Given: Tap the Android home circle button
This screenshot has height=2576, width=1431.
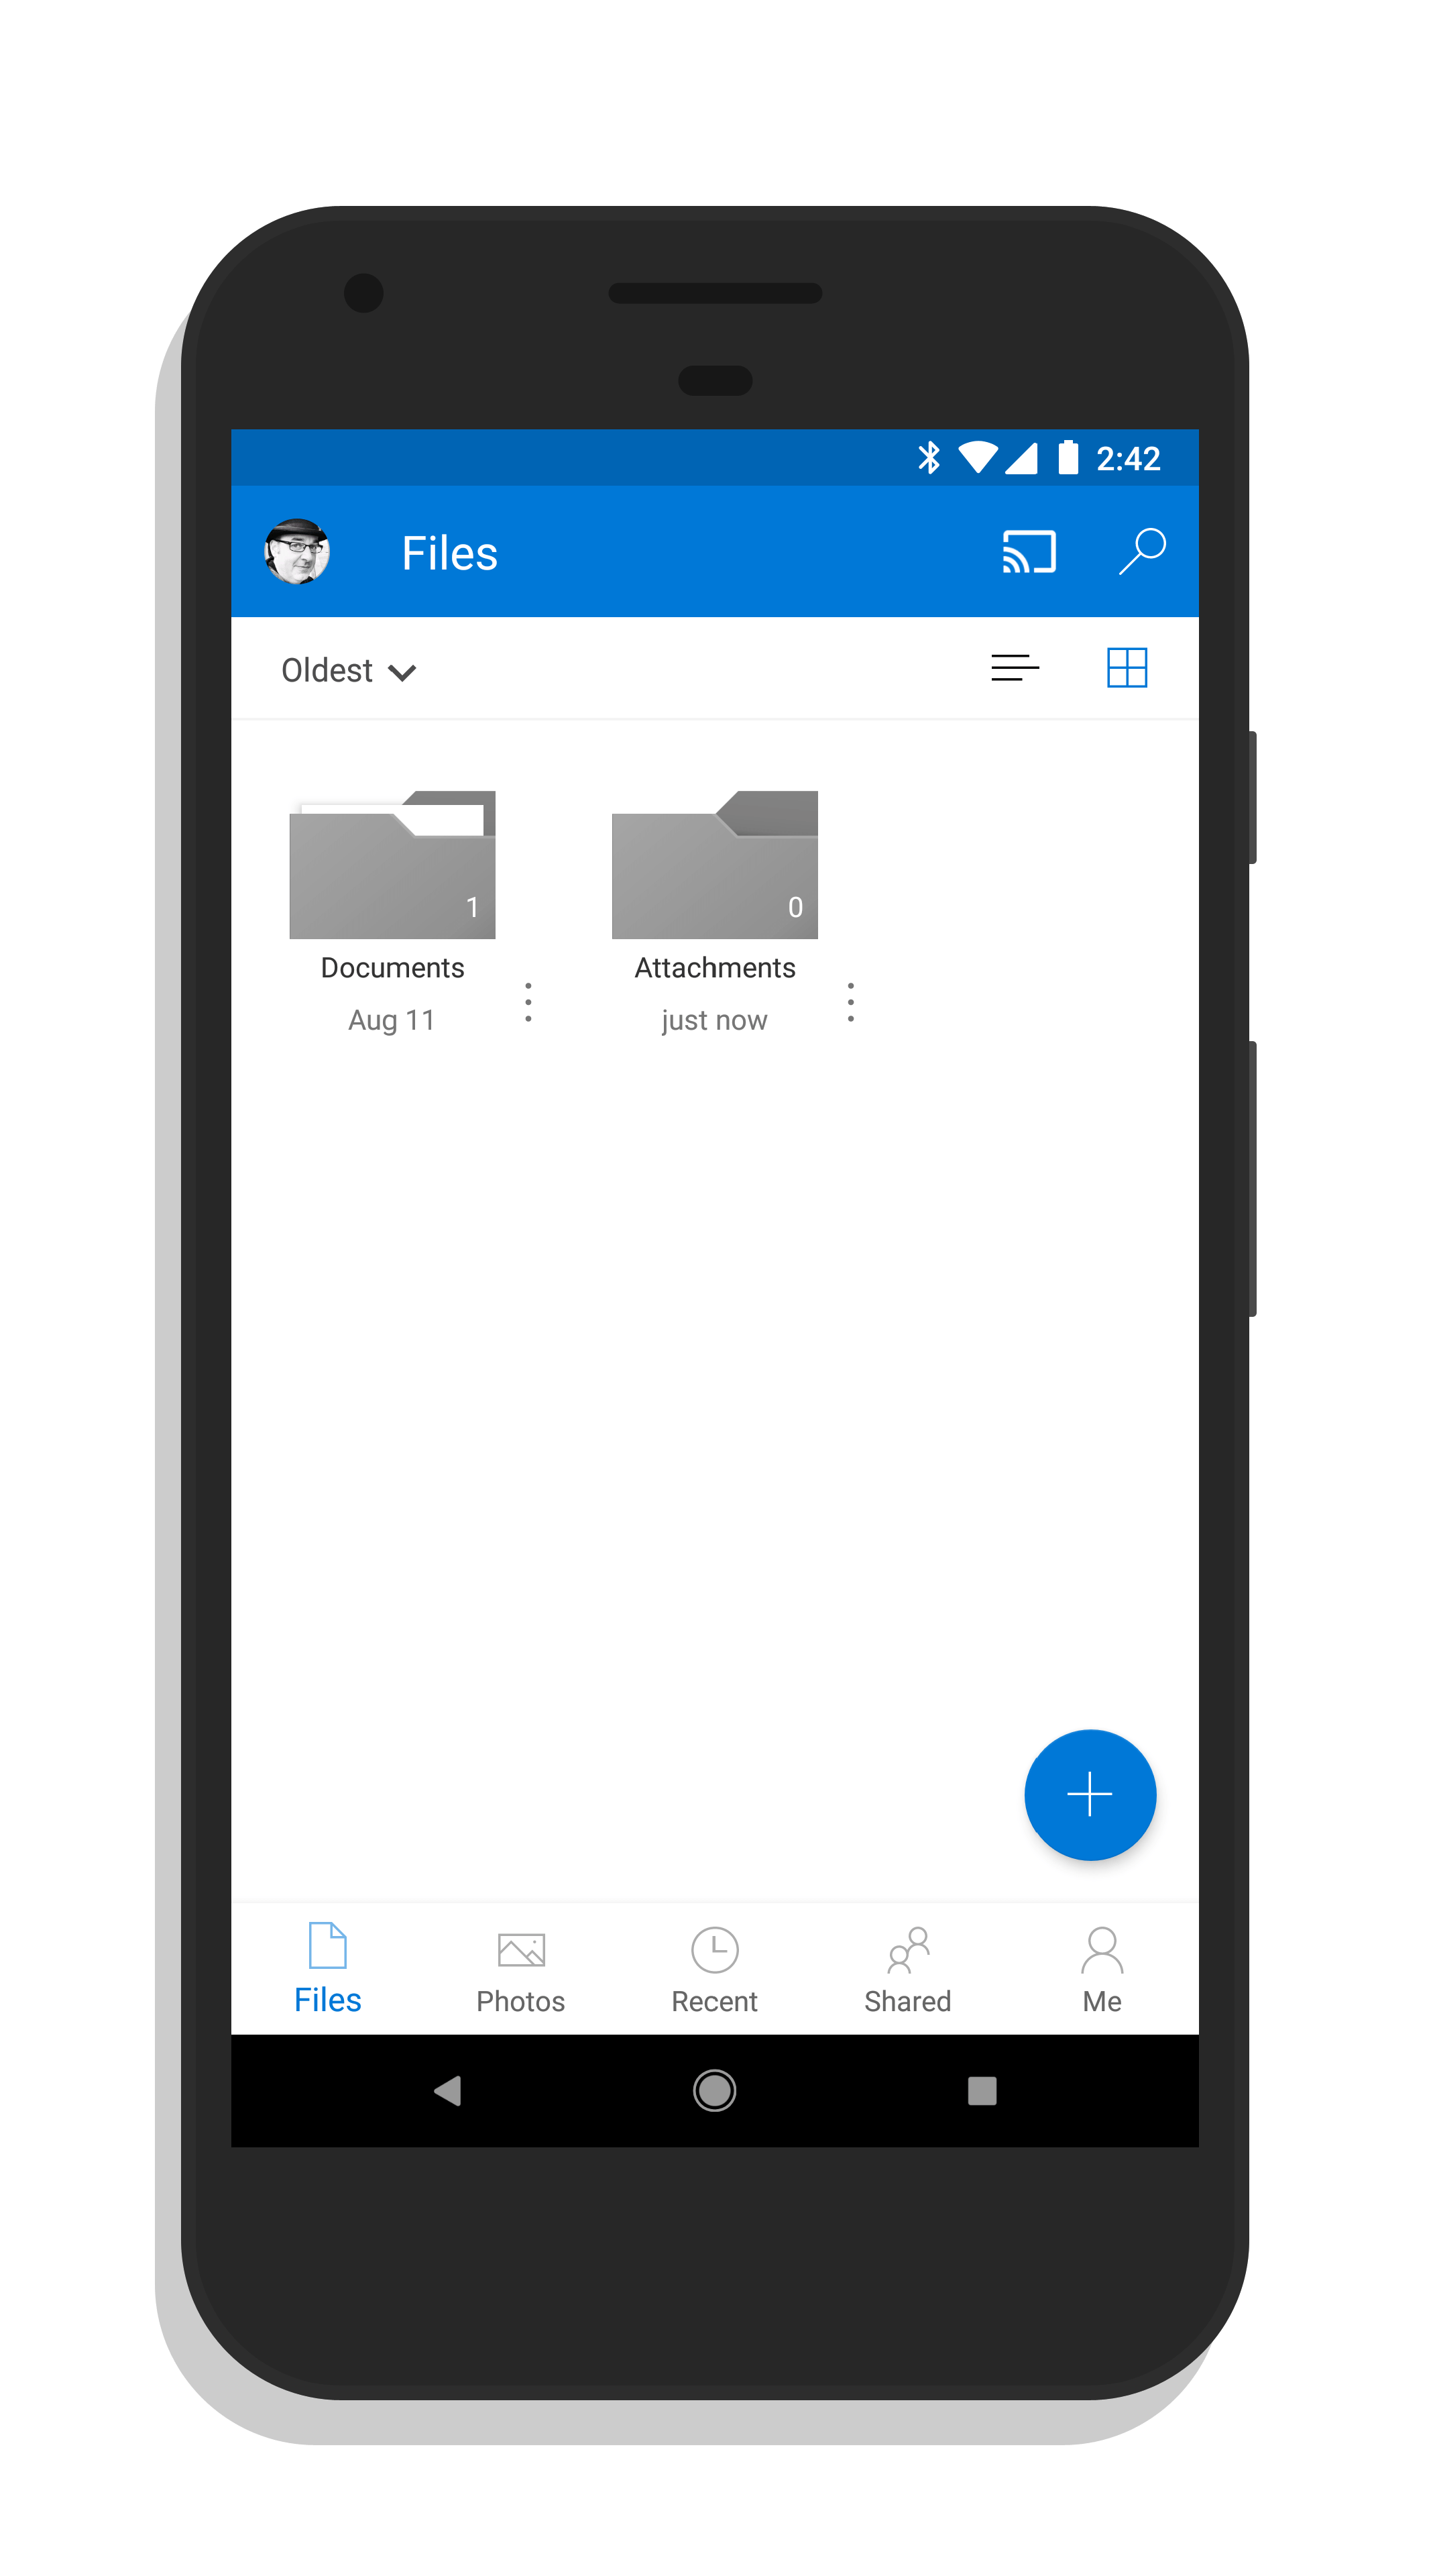Looking at the screenshot, I should (x=715, y=2090).
